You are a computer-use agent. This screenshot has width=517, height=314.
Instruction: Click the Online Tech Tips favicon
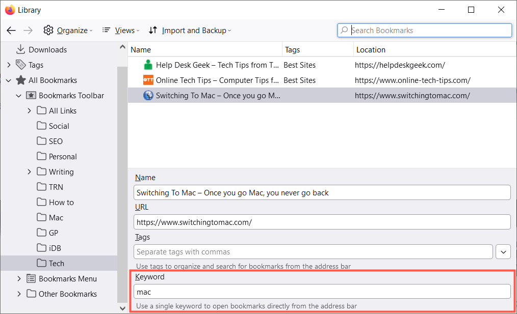[148, 80]
